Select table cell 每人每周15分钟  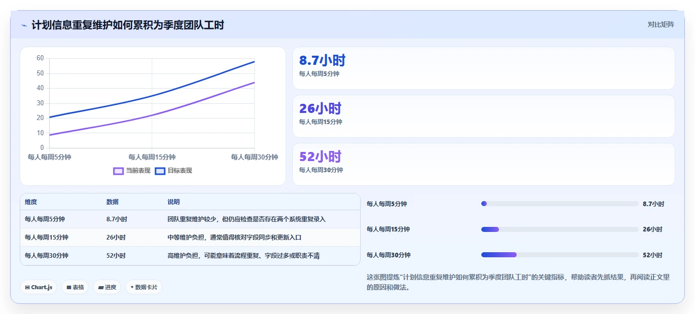(x=47, y=237)
